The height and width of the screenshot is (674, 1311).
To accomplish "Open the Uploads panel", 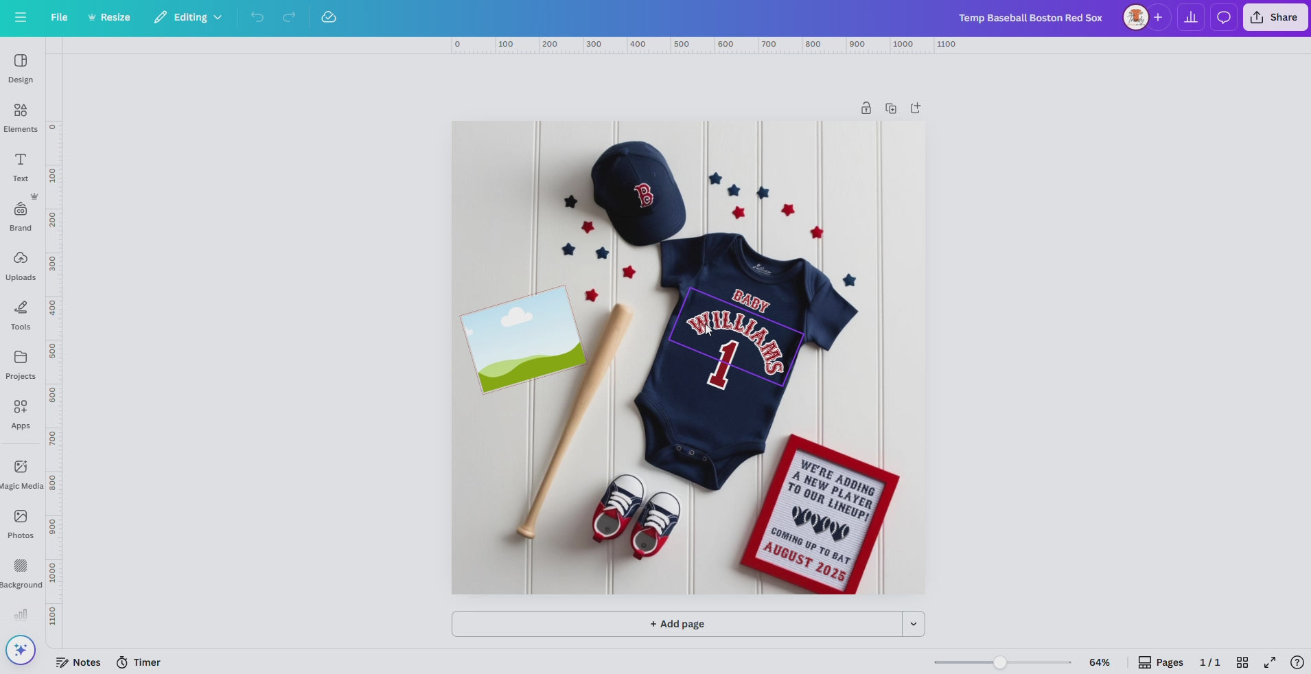I will coord(21,266).
